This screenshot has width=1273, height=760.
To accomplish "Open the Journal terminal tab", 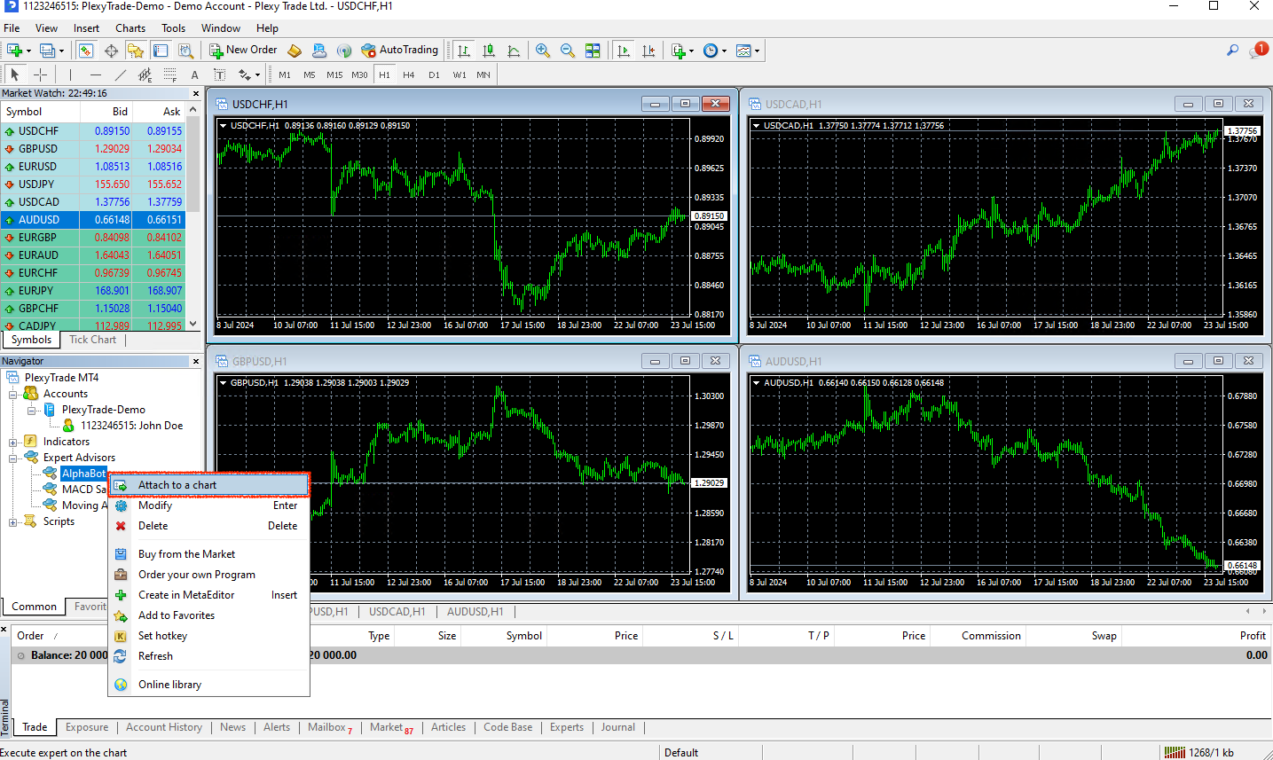I will (x=617, y=727).
